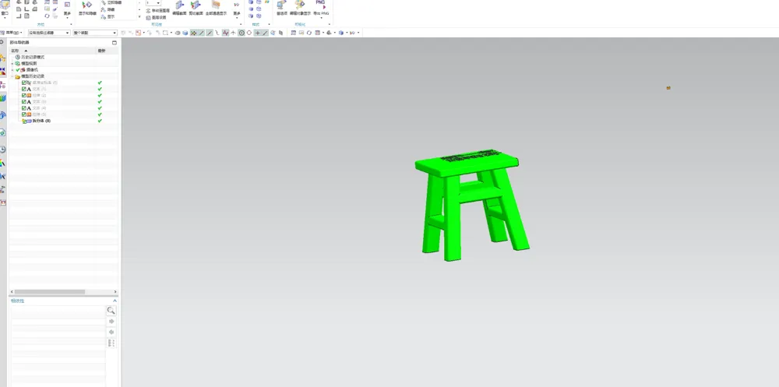Open the clock History tab in resource bar
Viewport: 779px width, 387px height.
[x=3, y=150]
